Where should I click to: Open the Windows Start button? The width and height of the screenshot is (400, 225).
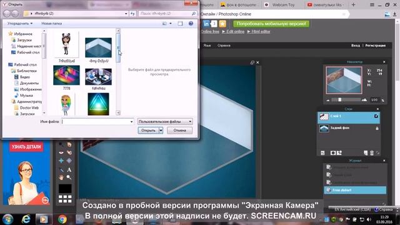[7, 219]
